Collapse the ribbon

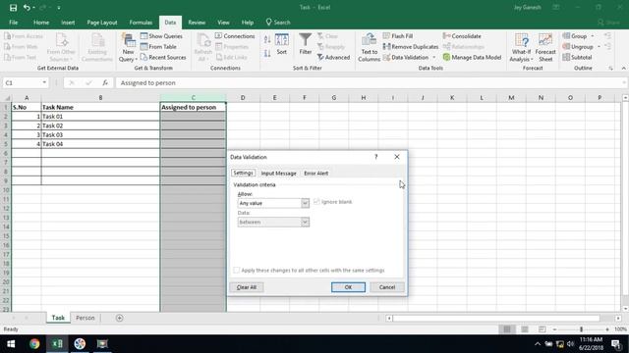[x=624, y=69]
